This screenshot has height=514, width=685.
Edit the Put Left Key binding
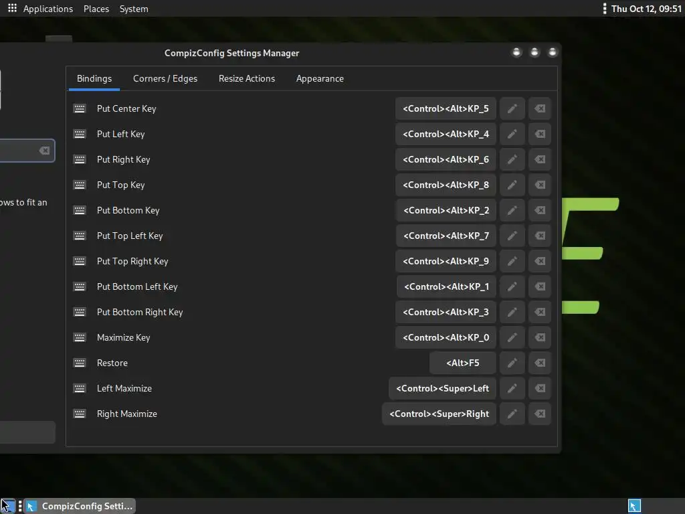tap(512, 134)
